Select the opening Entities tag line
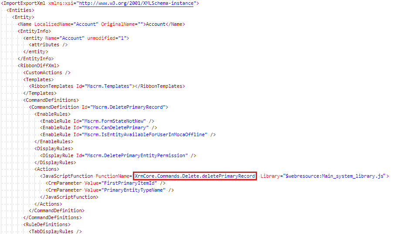 coord(20,10)
